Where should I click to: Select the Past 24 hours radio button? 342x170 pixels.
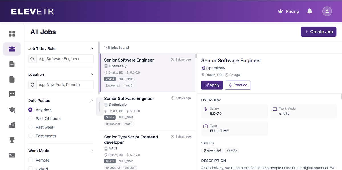click(x=30, y=118)
